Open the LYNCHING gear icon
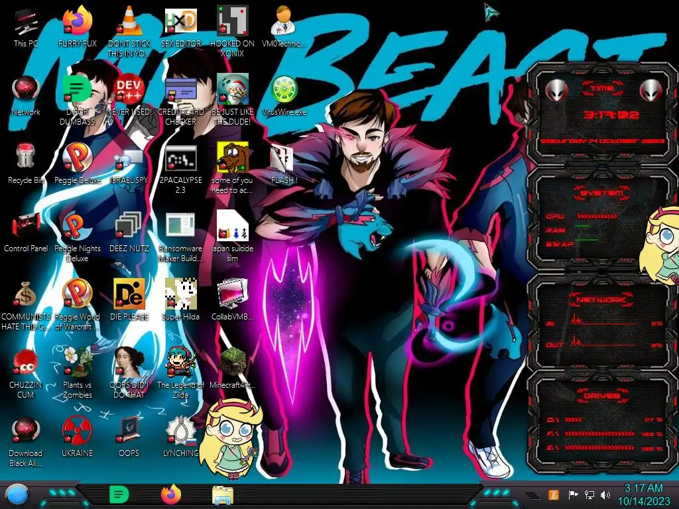 [x=180, y=437]
